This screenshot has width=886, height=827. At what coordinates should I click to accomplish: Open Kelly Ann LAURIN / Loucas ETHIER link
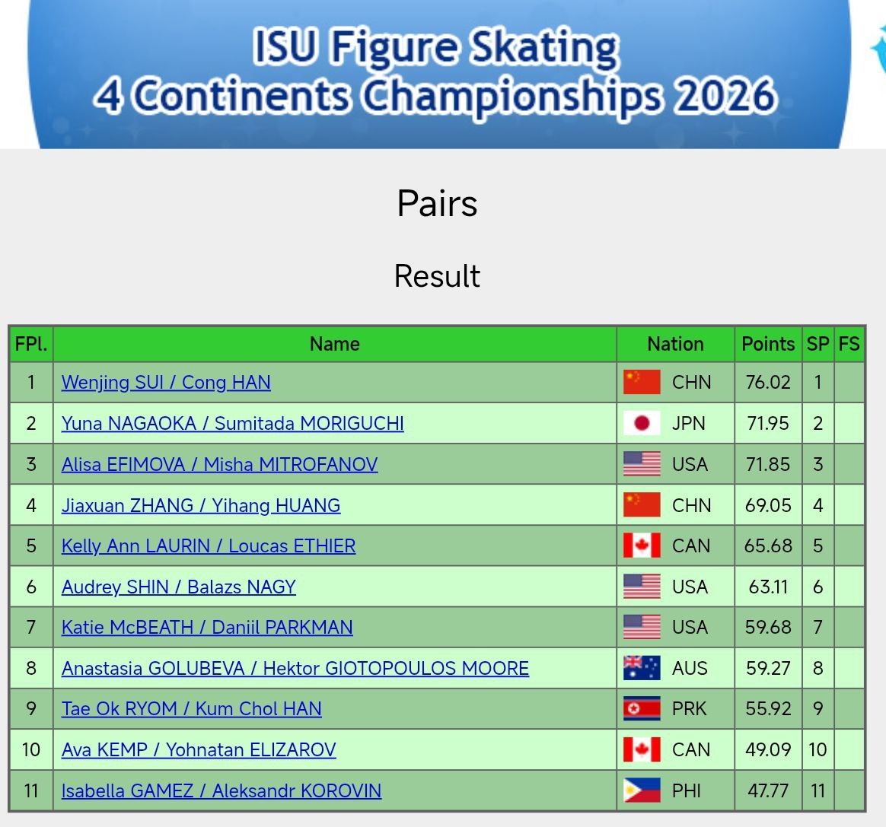[209, 546]
